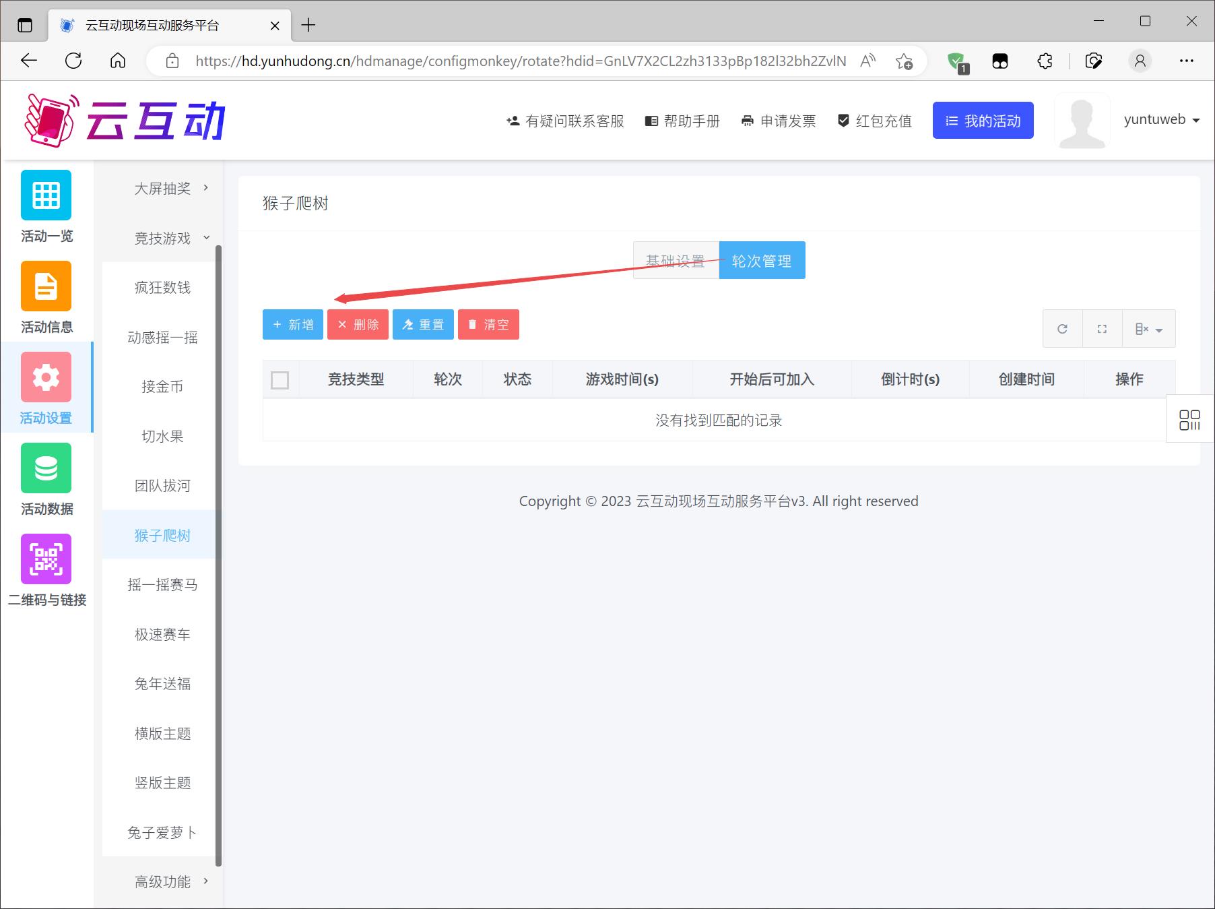Click the floating QR code button at right edge

click(1190, 419)
